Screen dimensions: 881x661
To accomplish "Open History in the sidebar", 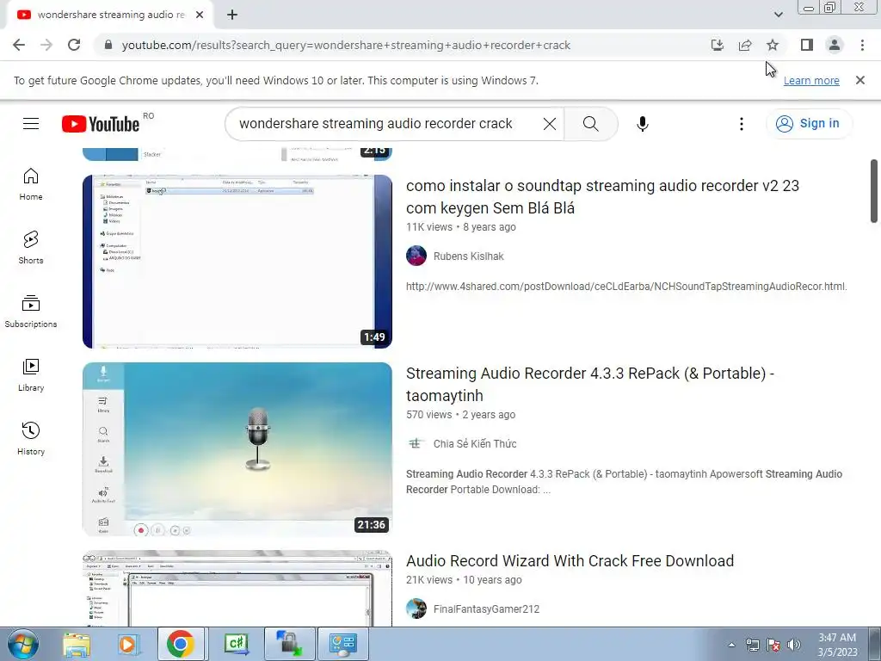I will [x=31, y=438].
